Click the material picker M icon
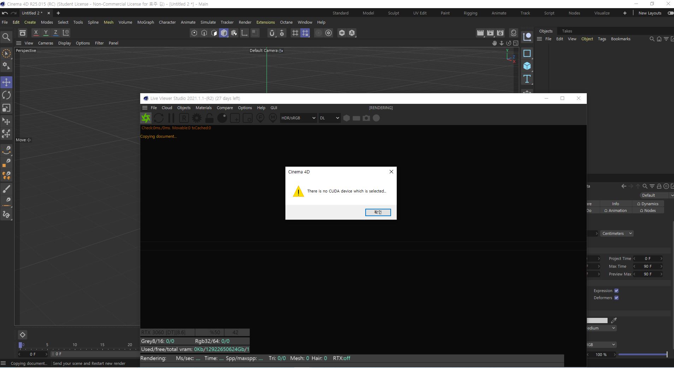 (x=273, y=118)
